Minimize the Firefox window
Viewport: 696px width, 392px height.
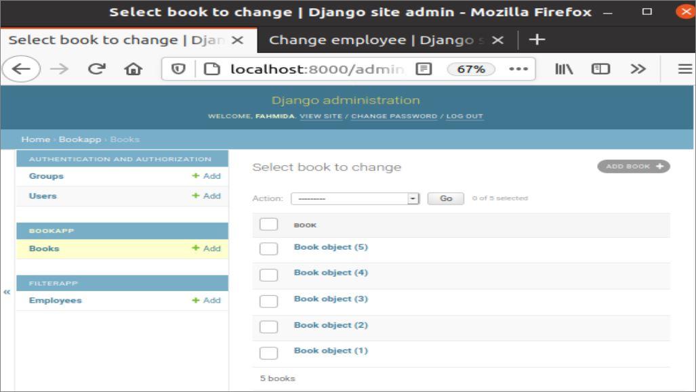[608, 12]
